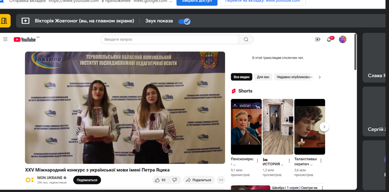The width and height of the screenshot is (389, 192).
Task: Like the video with thumbs up
Action: click(x=160, y=180)
